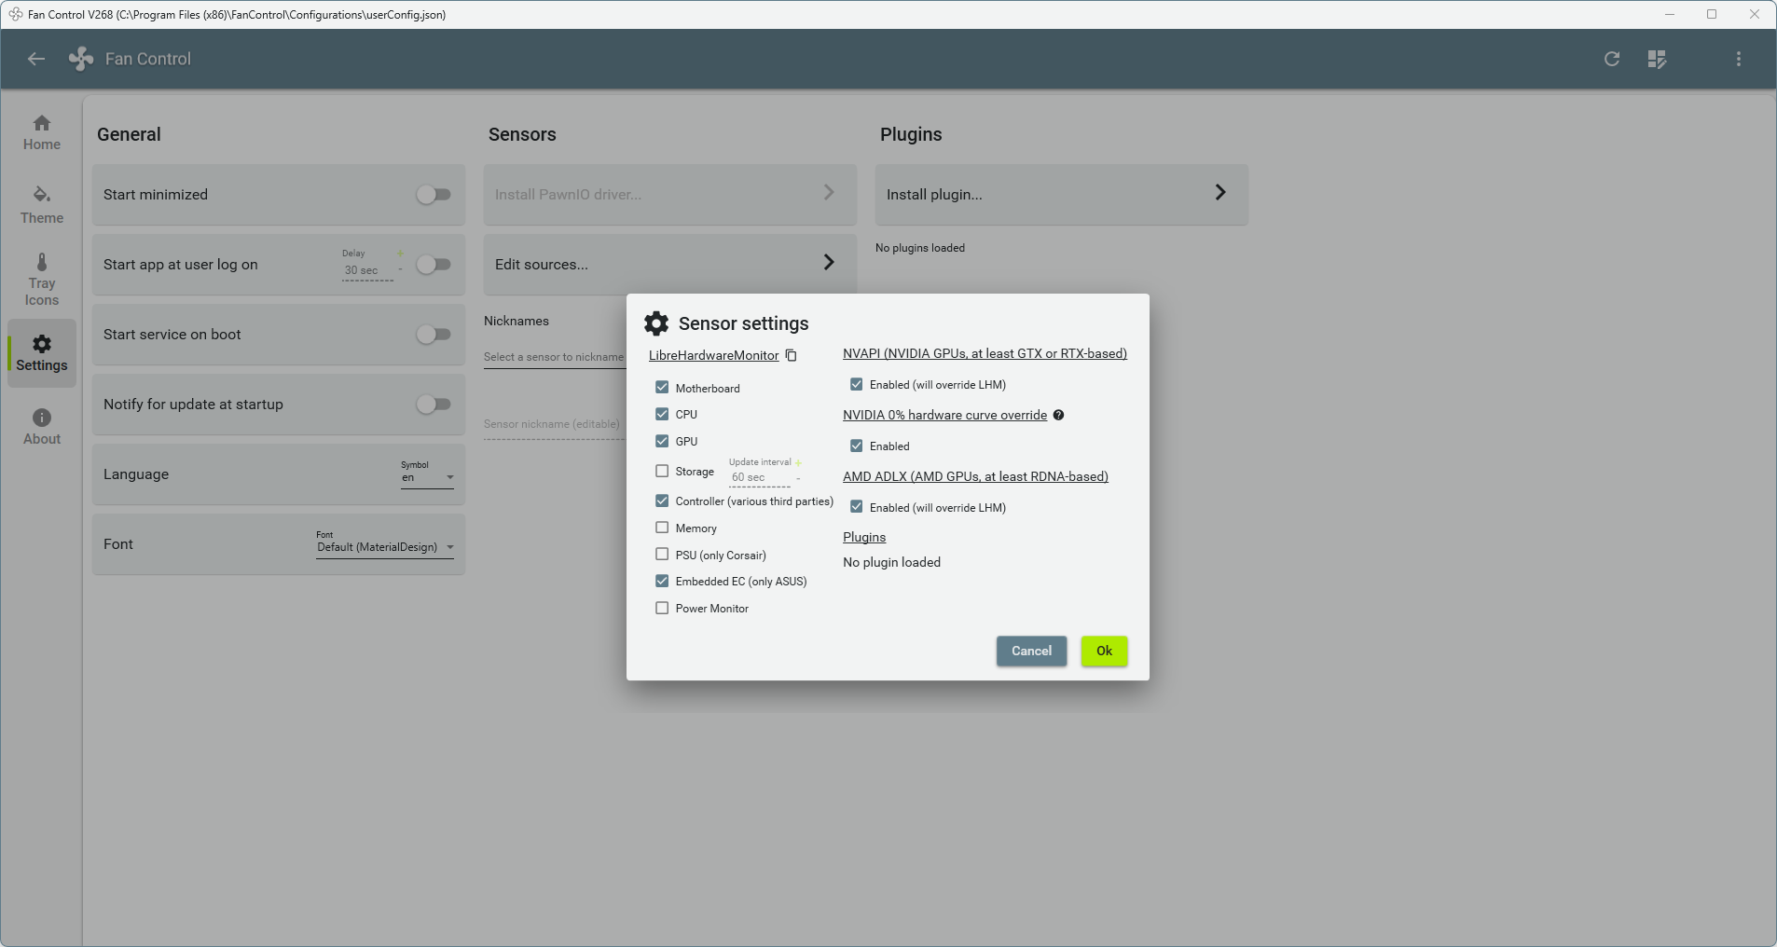This screenshot has height=947, width=1777.
Task: Click the Delay 30 sec field
Action: (x=367, y=270)
